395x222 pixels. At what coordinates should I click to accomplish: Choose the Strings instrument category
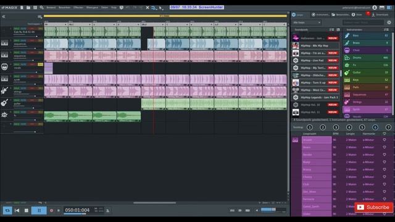pos(367,102)
